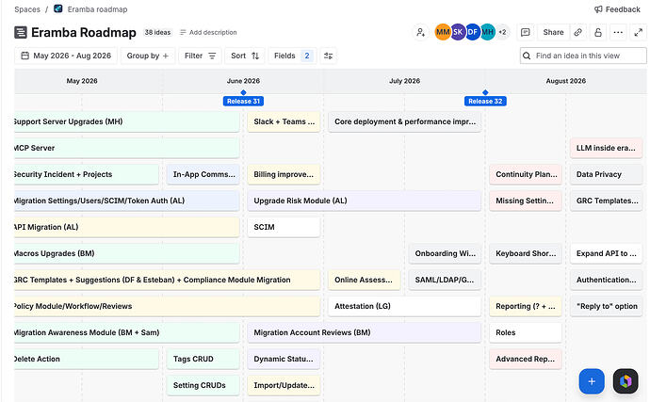Click the Feedback link
650x402 pixels.
[617, 9]
